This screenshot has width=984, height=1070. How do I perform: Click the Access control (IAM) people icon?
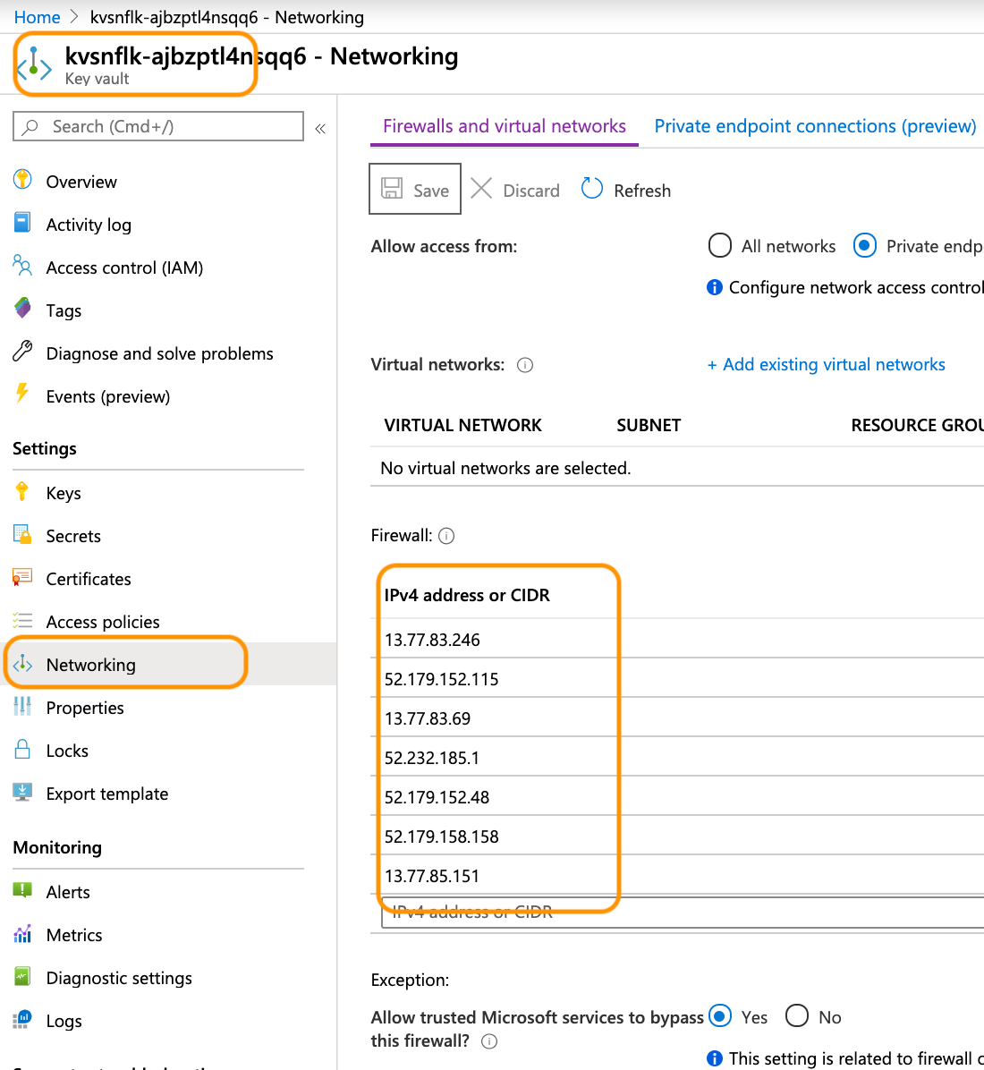[22, 266]
